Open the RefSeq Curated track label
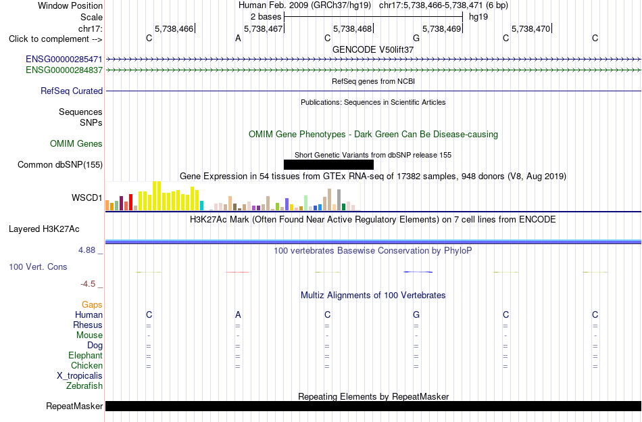The width and height of the screenshot is (642, 422). [71, 91]
